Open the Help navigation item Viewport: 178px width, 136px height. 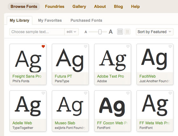[135, 6]
